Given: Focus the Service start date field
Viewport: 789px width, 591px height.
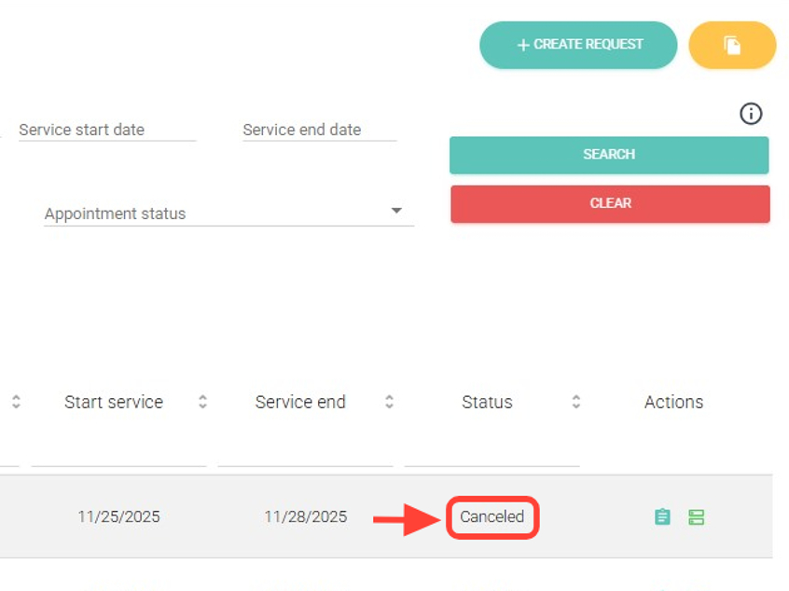Looking at the screenshot, I should pos(107,131).
